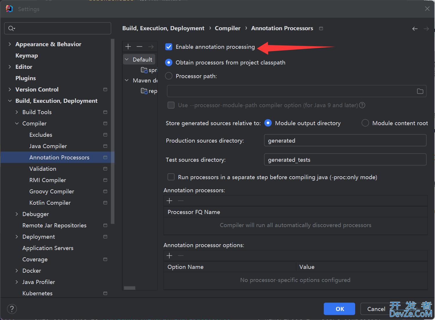Open Keymap settings page

click(x=27, y=55)
